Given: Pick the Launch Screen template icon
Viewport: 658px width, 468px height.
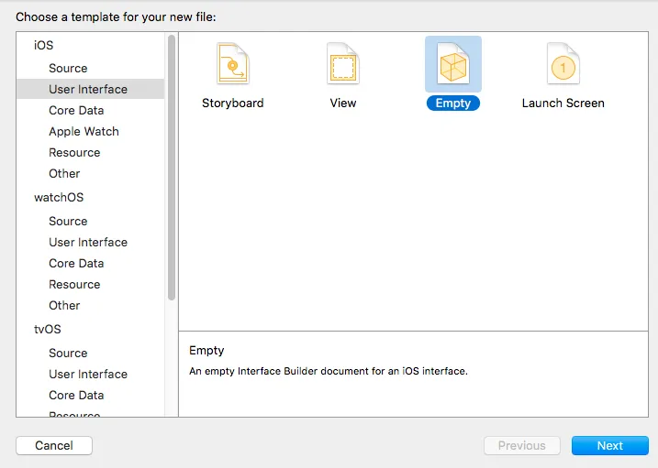Looking at the screenshot, I should point(563,64).
